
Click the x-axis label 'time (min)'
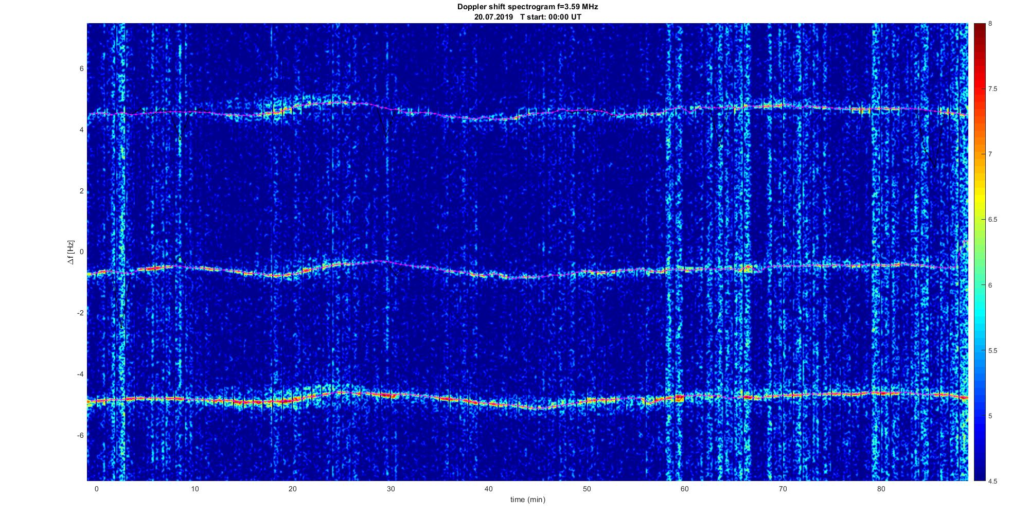[527, 500]
